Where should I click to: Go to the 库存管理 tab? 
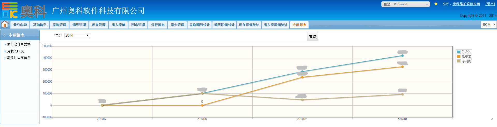click(x=99, y=25)
